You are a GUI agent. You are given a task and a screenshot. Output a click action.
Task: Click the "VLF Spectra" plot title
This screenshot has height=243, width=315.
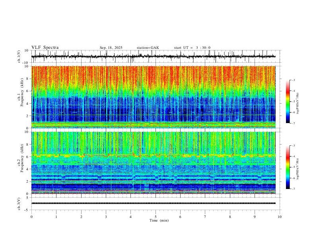click(45, 48)
